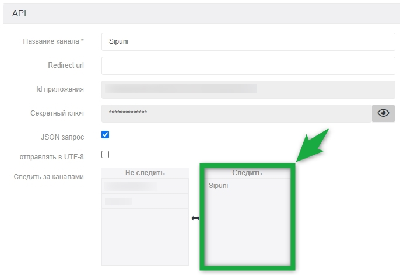Click the Не следить column header
Screen dimensions: 400x275
pos(145,173)
